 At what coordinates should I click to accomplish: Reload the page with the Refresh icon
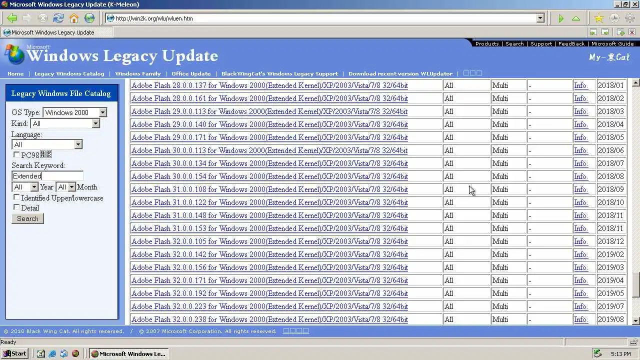tap(58, 18)
